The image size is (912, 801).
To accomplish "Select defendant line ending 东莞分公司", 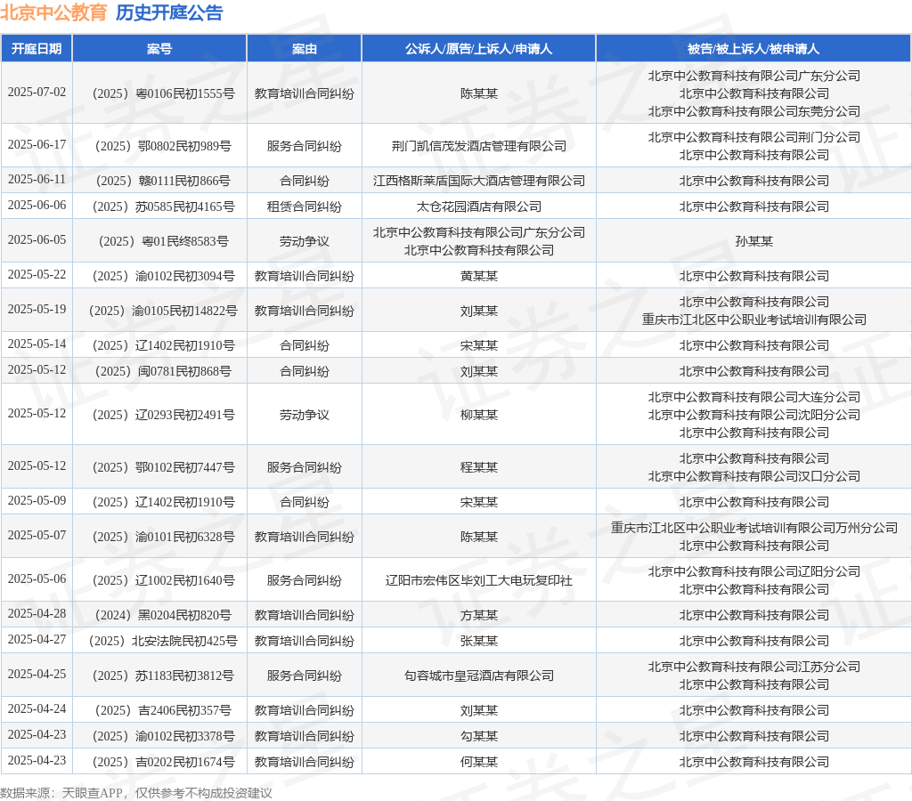I will (753, 111).
